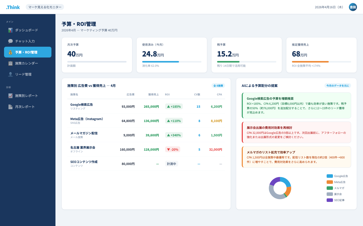Click the lead management person icon
363x226 pixels.
(10, 74)
